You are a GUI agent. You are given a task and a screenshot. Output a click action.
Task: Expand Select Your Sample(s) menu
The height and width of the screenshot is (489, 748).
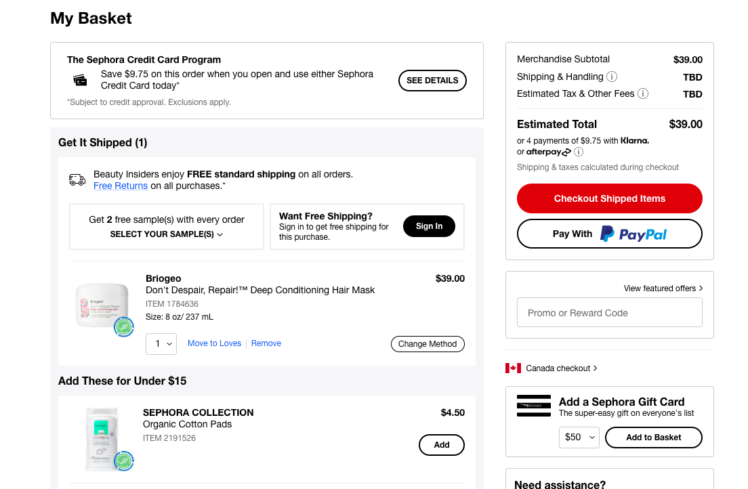pyautogui.click(x=167, y=234)
